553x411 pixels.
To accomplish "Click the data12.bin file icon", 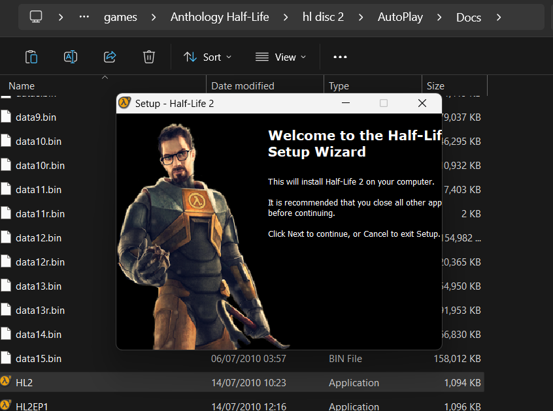I will pyautogui.click(x=6, y=237).
